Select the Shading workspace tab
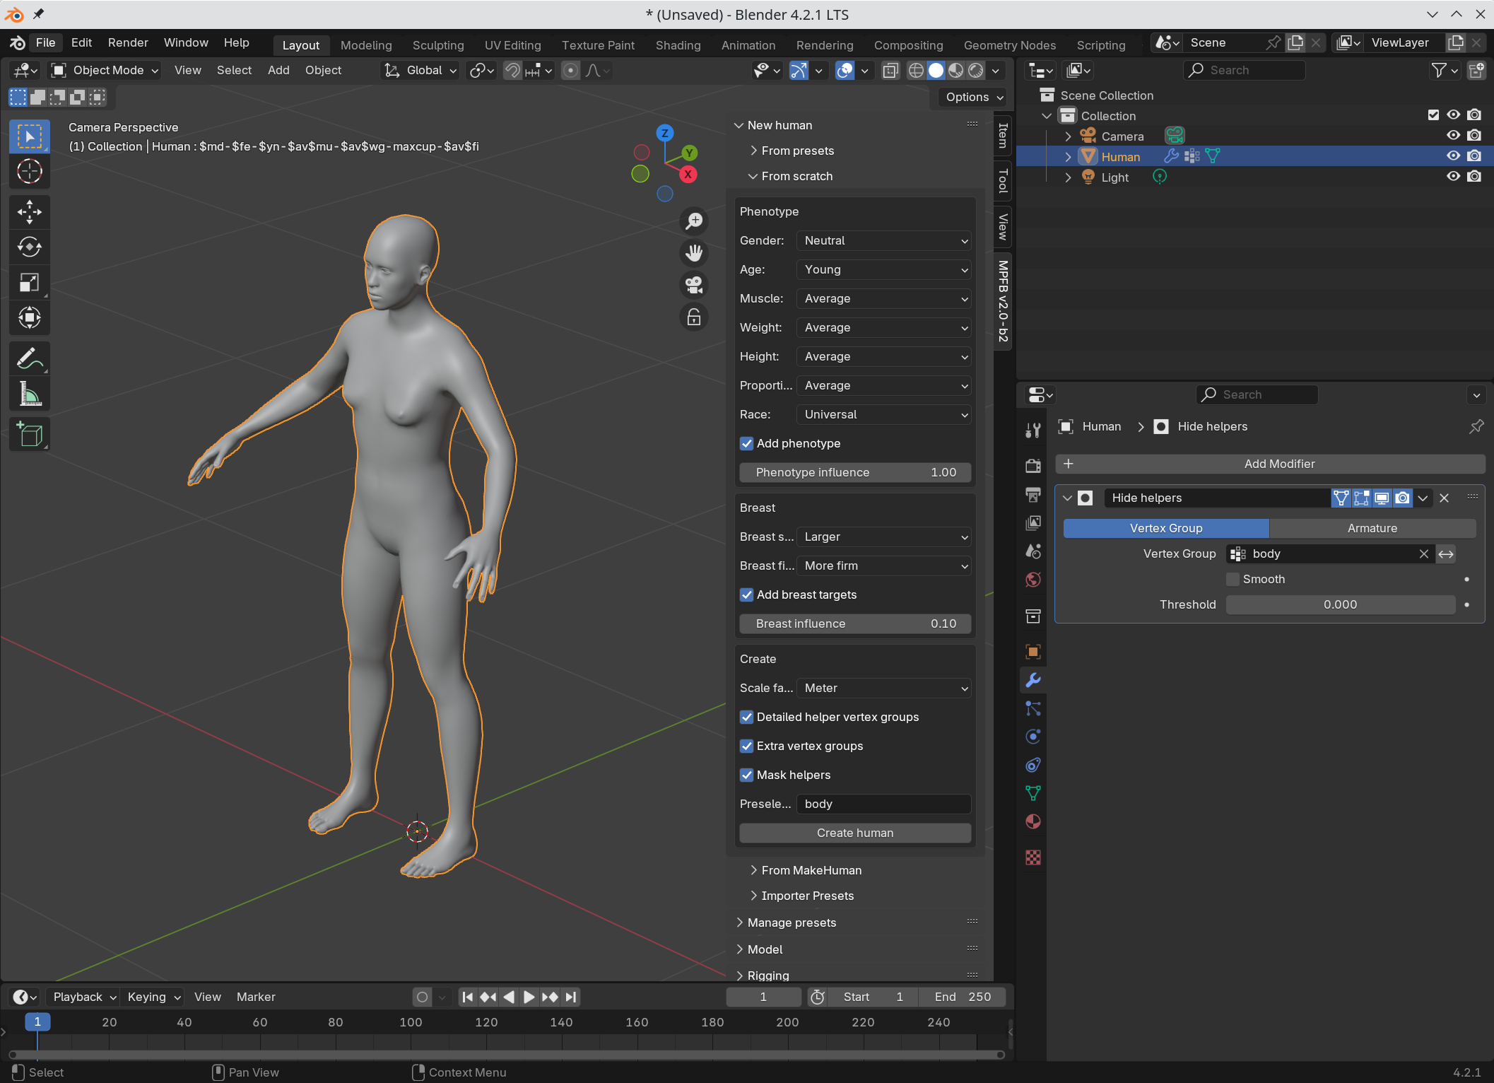 675,43
